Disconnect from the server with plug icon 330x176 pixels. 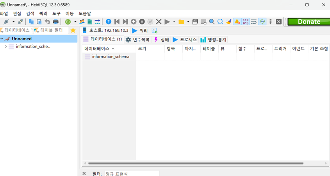pos(20,21)
